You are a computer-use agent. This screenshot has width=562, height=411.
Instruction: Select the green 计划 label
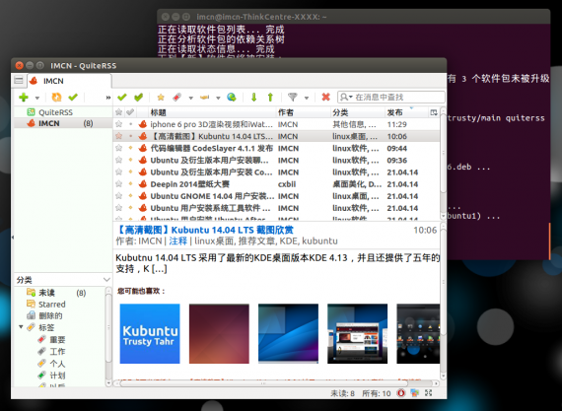[x=51, y=376]
